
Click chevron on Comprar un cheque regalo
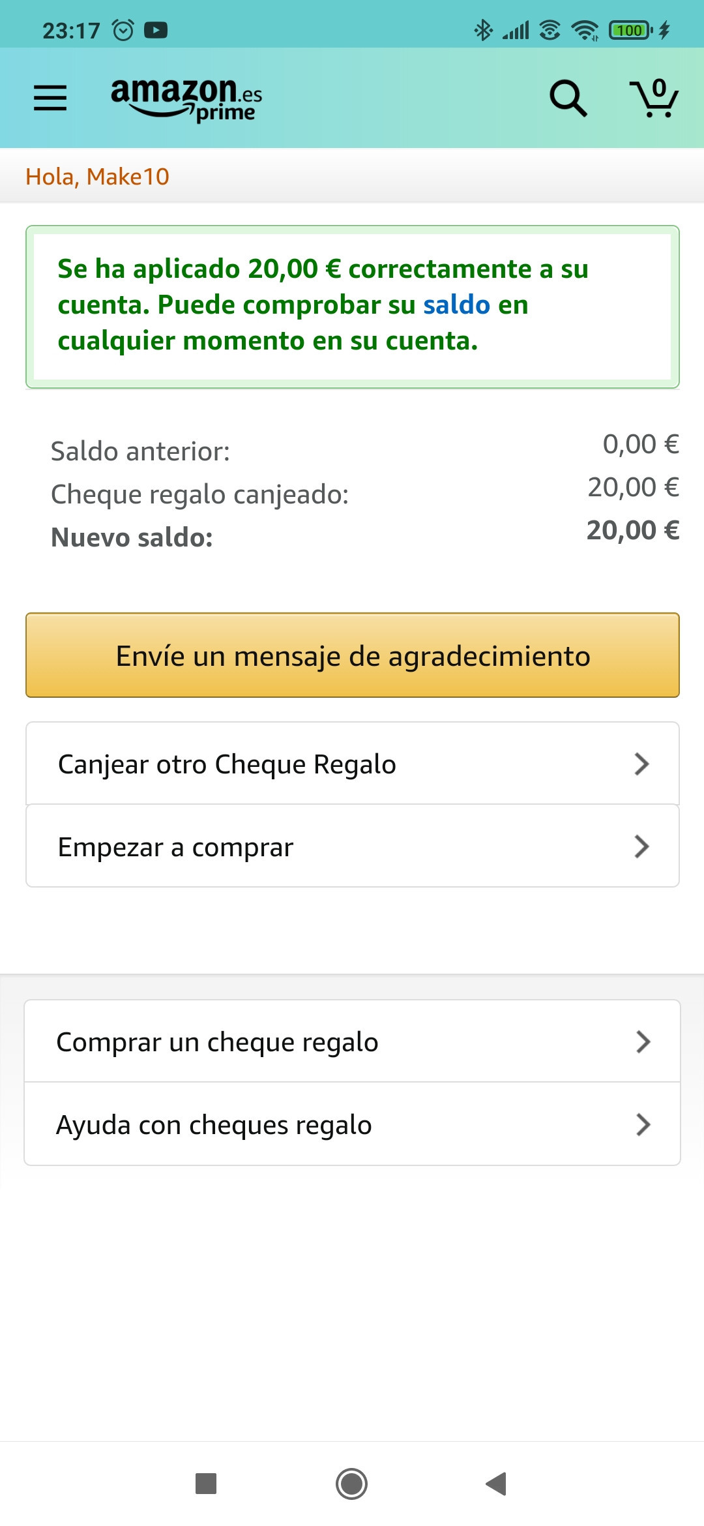(643, 1042)
